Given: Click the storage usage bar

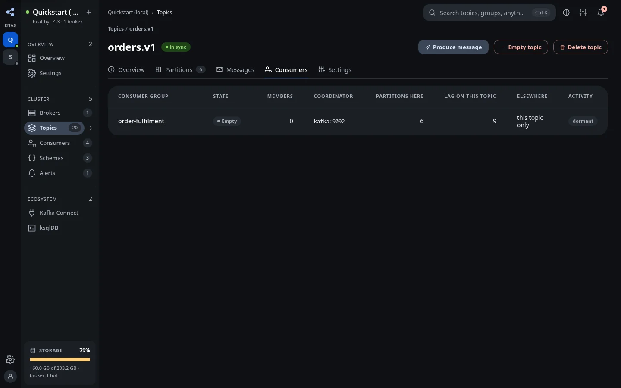Looking at the screenshot, I should coord(60,360).
